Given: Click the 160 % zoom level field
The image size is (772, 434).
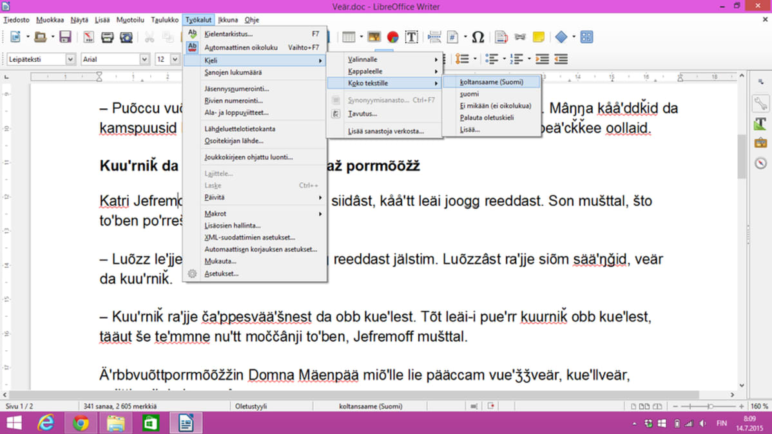Looking at the screenshot, I should (758, 406).
